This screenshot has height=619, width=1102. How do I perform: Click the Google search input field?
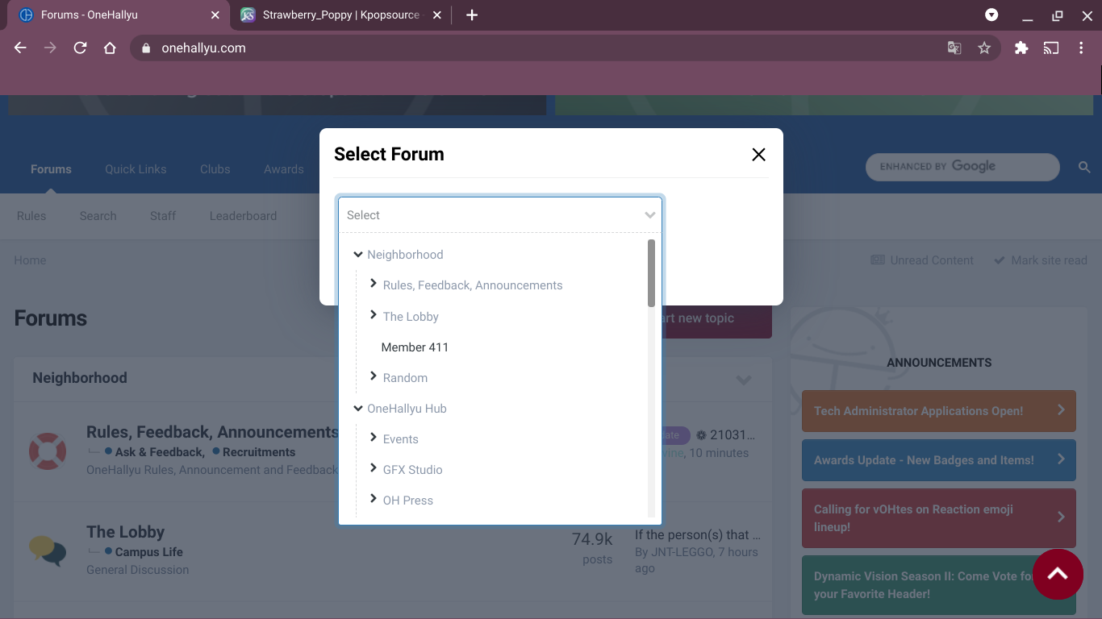[962, 167]
